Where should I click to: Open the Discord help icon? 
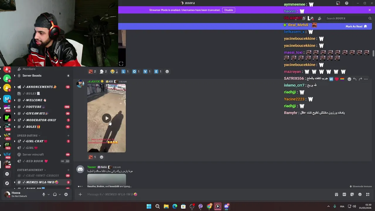tap(347, 3)
